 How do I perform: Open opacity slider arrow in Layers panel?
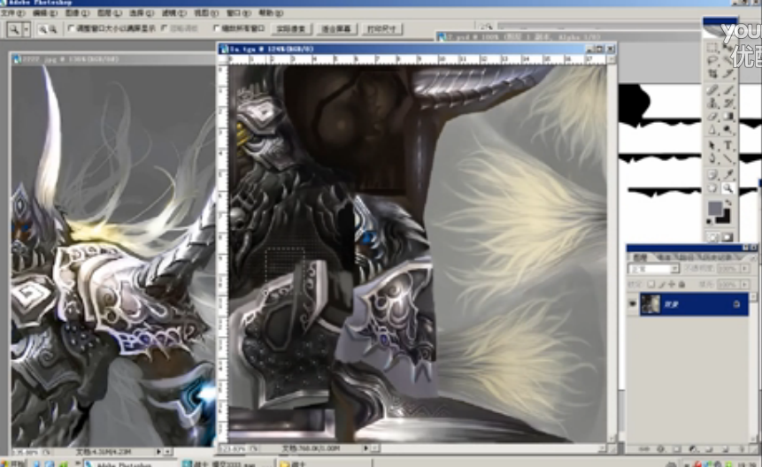(x=745, y=269)
